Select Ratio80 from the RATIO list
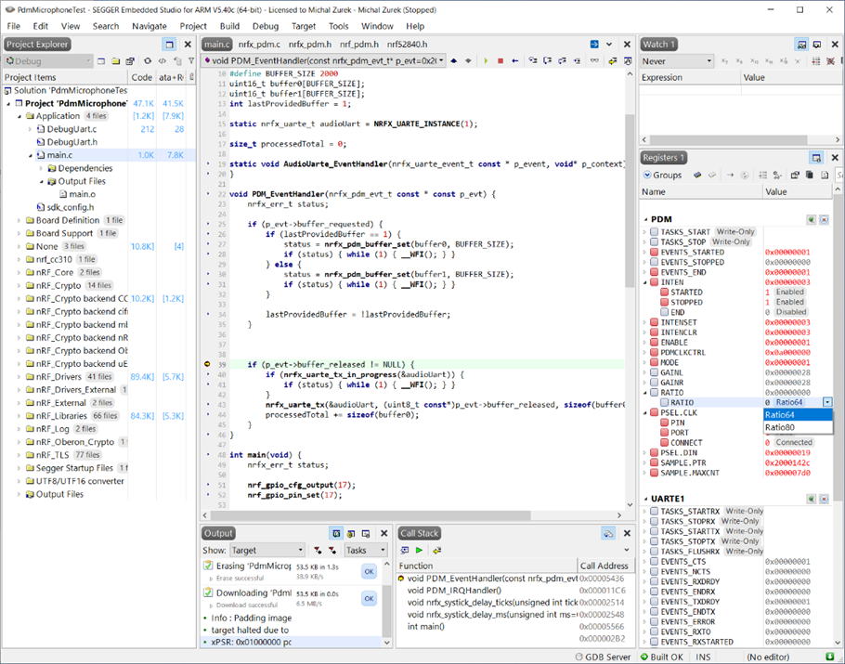845x664 pixels. (780, 427)
